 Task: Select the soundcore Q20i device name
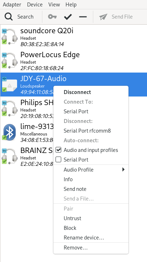tap(47, 31)
